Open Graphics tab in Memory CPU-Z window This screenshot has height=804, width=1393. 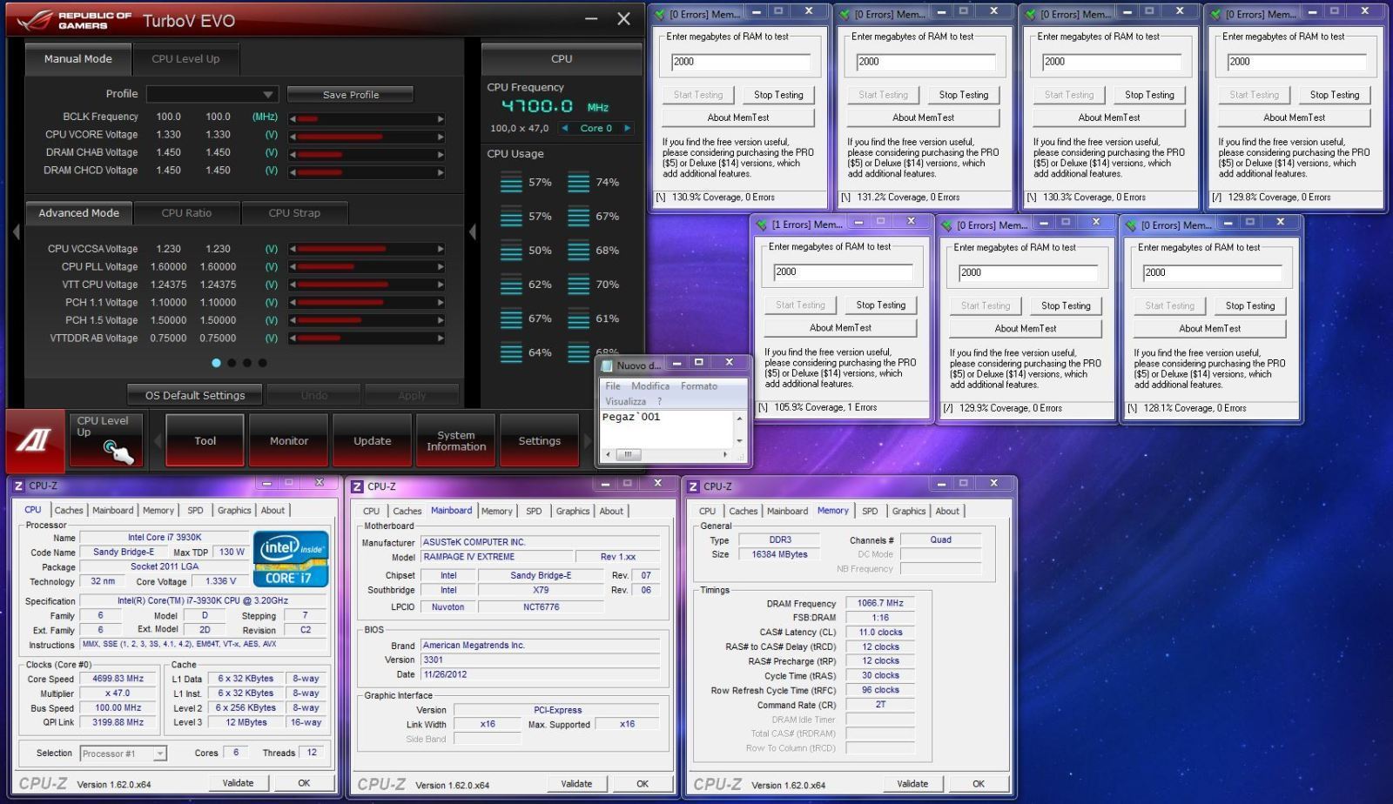click(x=909, y=512)
